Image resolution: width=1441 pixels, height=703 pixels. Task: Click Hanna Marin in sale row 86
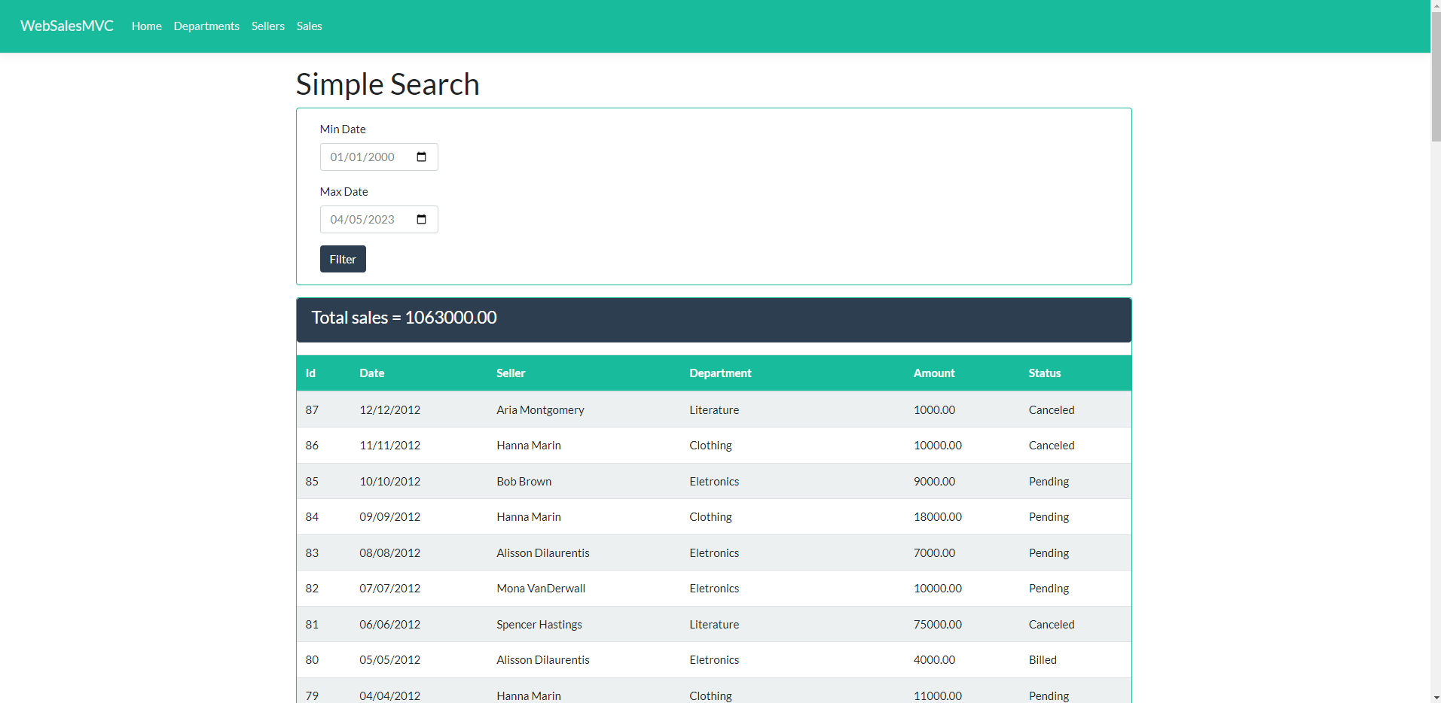click(x=528, y=445)
